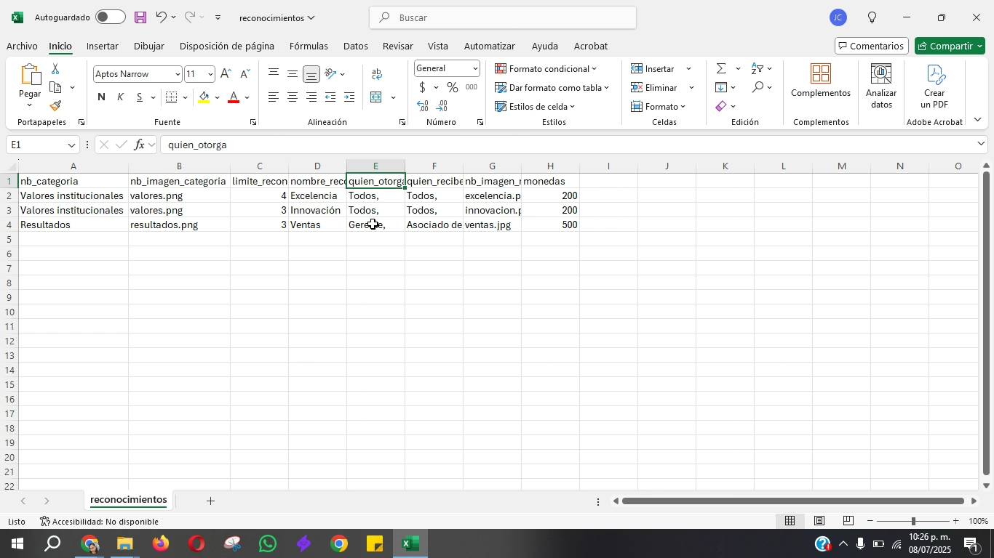Screen dimensions: 994x558
Task: Click the Comentarios button
Action: 872,46
